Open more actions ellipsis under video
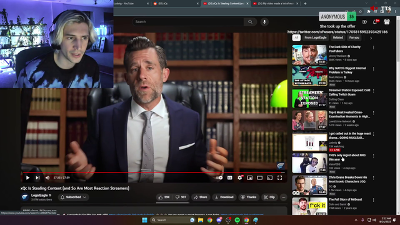Image resolution: width=400 pixels, height=225 pixels. [x=283, y=197]
